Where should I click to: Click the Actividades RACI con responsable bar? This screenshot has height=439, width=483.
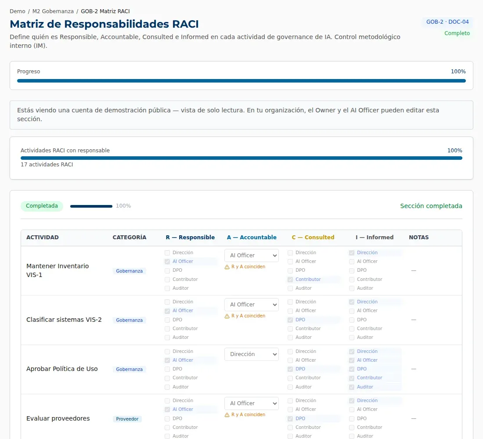[x=241, y=158]
